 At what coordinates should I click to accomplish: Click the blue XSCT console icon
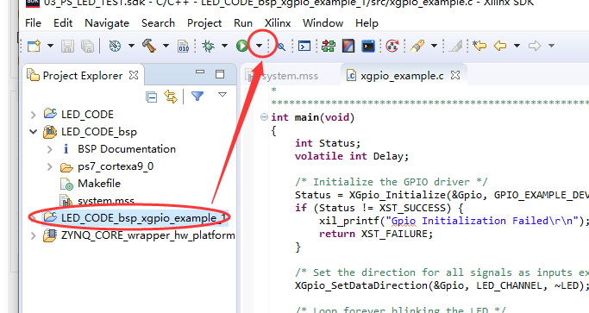[368, 46]
